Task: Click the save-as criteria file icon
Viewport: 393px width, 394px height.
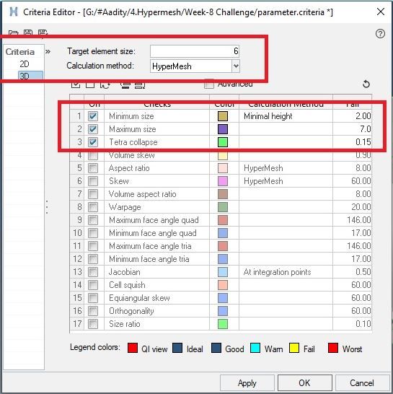Action: tap(43, 32)
